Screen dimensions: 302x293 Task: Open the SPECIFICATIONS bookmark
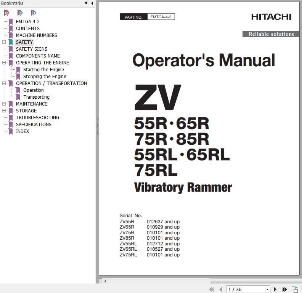34,125
